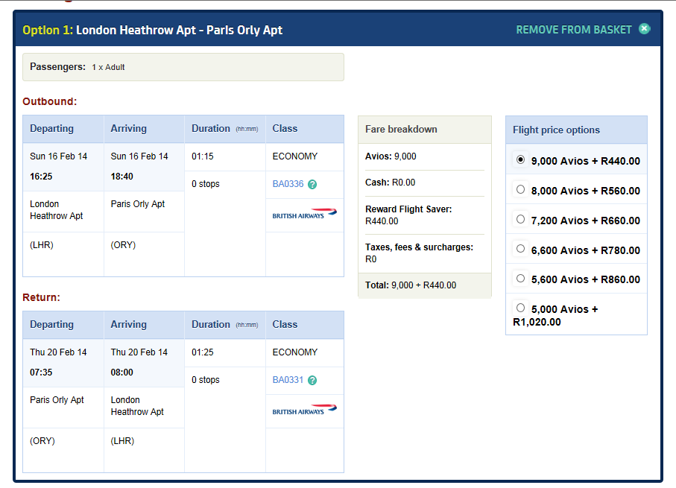Click the outbound arrival time 18:40
Image resolution: width=676 pixels, height=488 pixels.
coord(122,177)
